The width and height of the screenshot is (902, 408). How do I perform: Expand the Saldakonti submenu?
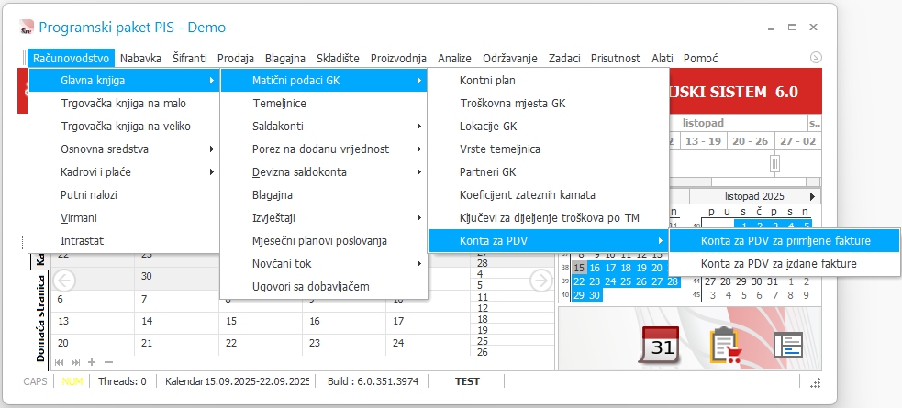(x=324, y=127)
